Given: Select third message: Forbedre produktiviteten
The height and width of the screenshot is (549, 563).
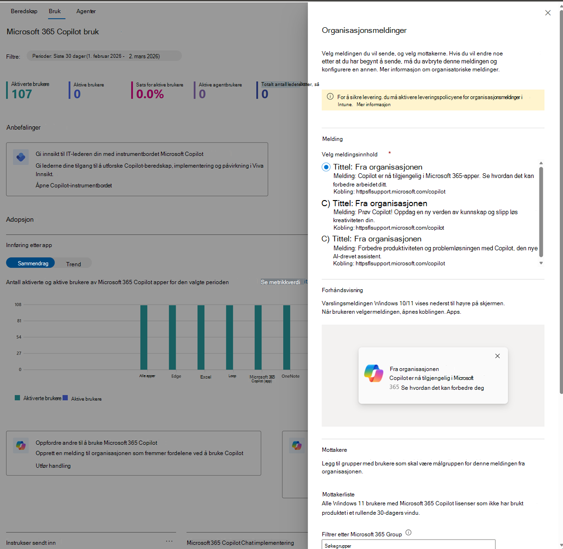Looking at the screenshot, I should 326,239.
